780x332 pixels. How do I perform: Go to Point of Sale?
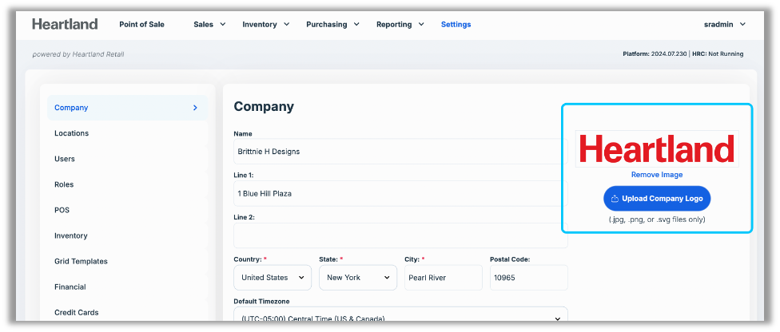tap(141, 25)
